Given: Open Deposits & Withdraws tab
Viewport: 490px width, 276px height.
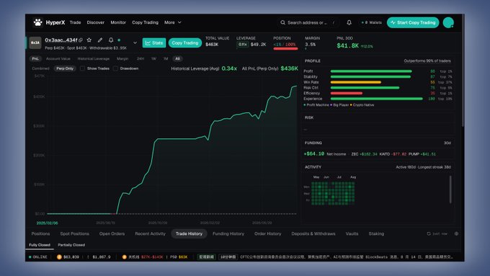Looking at the screenshot, I should (x=313, y=233).
